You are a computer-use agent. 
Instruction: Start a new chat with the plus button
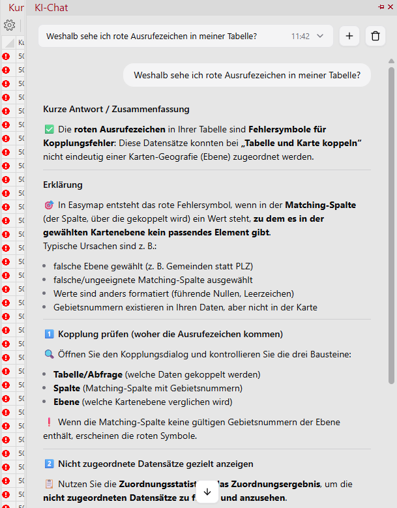[x=349, y=36]
